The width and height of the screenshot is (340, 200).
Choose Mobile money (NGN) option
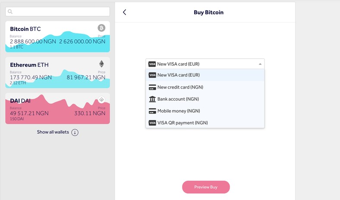(x=179, y=111)
